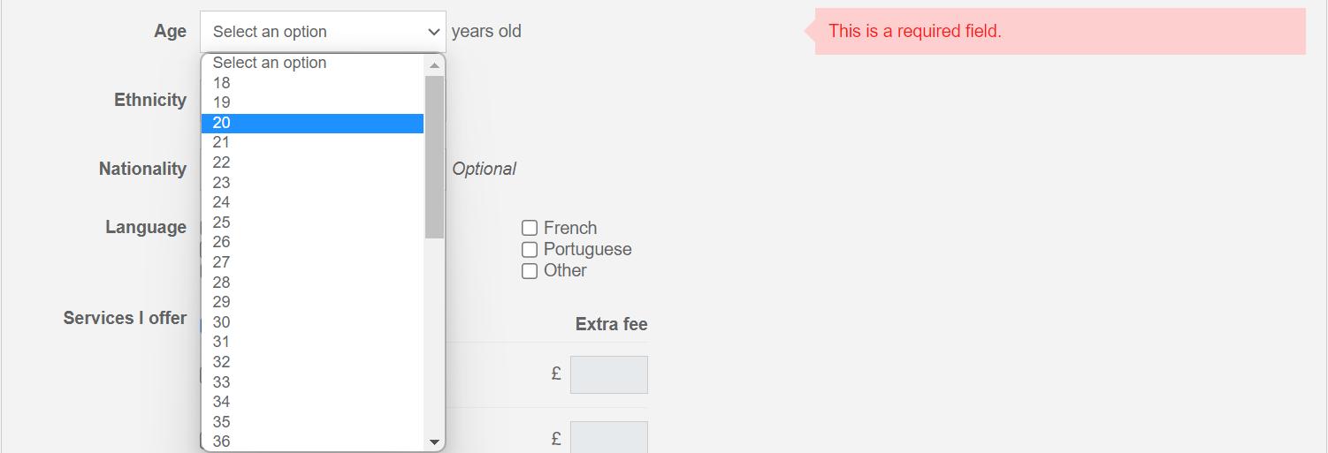Tick the French language checkbox
1328x453 pixels.
tap(530, 228)
